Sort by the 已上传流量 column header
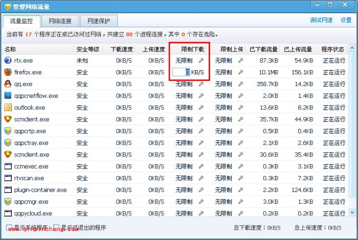Screen dimensions: 358x240 click(x=298, y=49)
